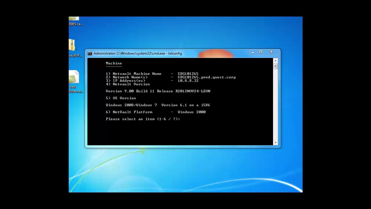The image size is (371, 209).
Task: Close the txtconfig command prompt window
Action: (x=271, y=52)
